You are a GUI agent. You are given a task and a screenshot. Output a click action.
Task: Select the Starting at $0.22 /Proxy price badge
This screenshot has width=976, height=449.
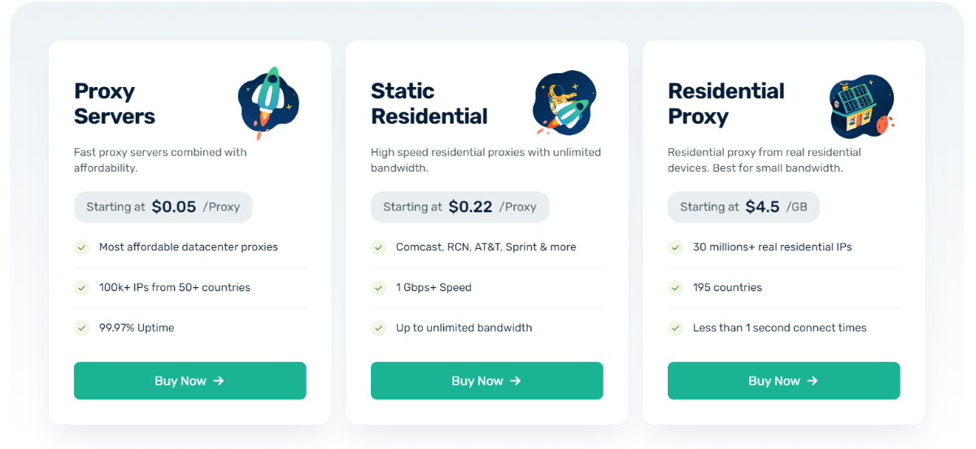460,207
